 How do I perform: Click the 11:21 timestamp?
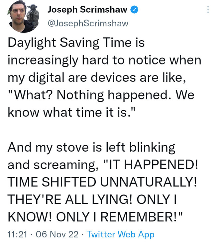(17, 234)
